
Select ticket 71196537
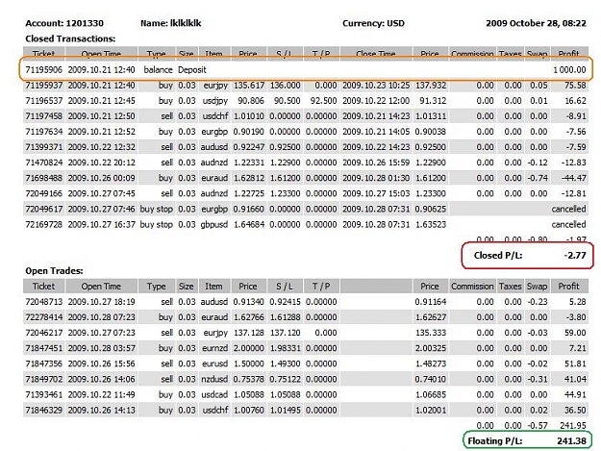click(x=43, y=101)
